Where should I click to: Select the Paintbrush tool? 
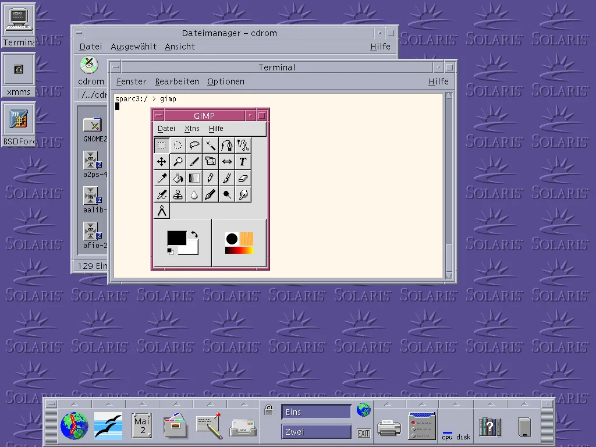pos(227,178)
